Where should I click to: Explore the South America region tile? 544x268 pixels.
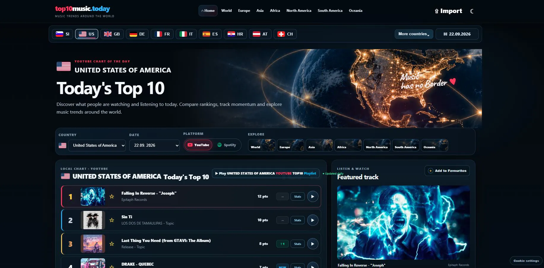click(406, 145)
